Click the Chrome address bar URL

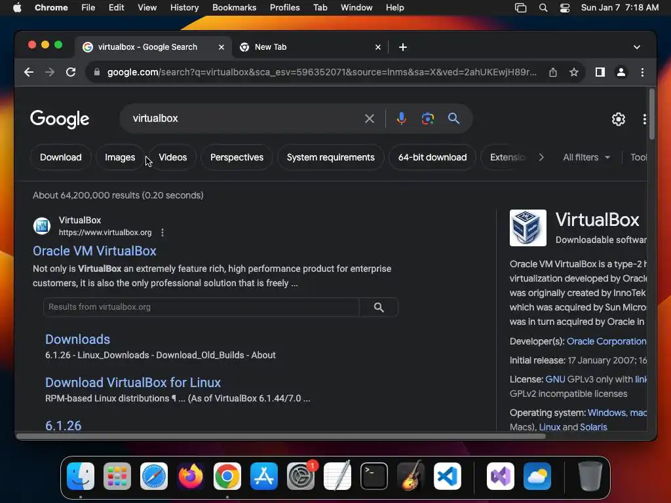[x=321, y=72]
